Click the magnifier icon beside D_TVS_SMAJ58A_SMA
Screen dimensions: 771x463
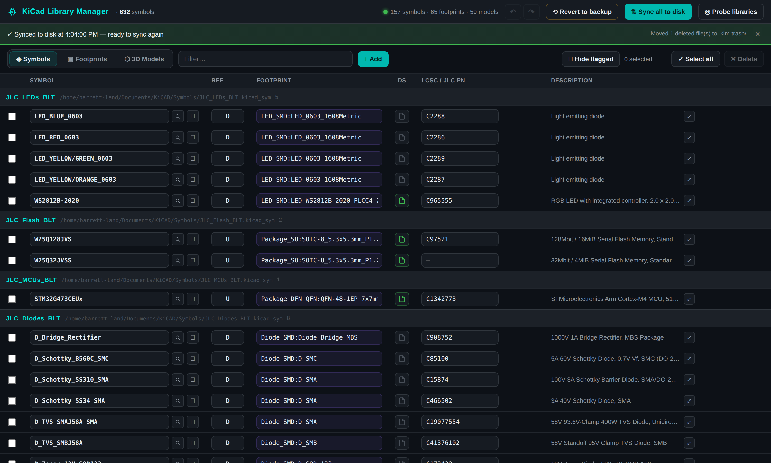pos(178,422)
